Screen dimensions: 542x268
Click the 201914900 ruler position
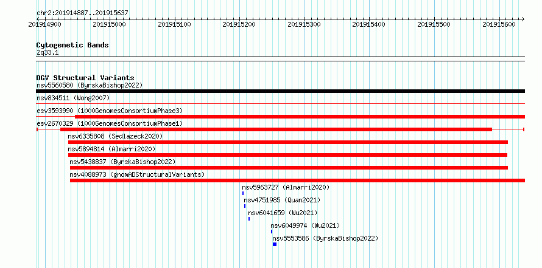point(44,24)
